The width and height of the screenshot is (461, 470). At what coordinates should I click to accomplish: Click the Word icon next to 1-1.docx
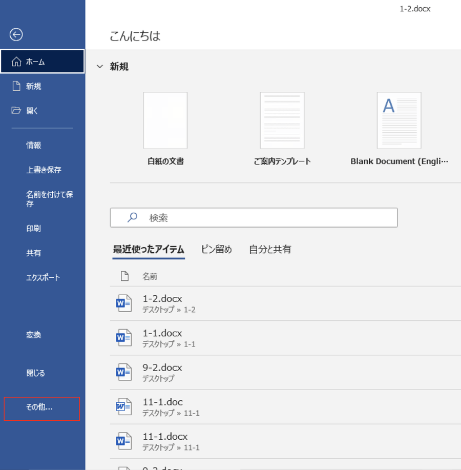[x=124, y=338]
